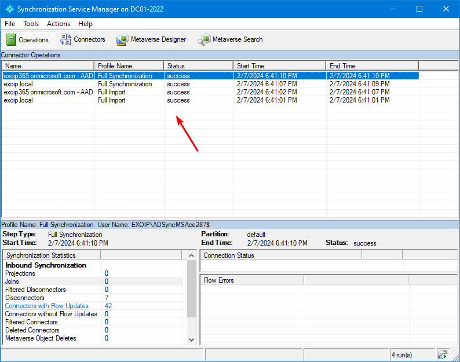Sort operations by the Status column header

tap(198, 65)
